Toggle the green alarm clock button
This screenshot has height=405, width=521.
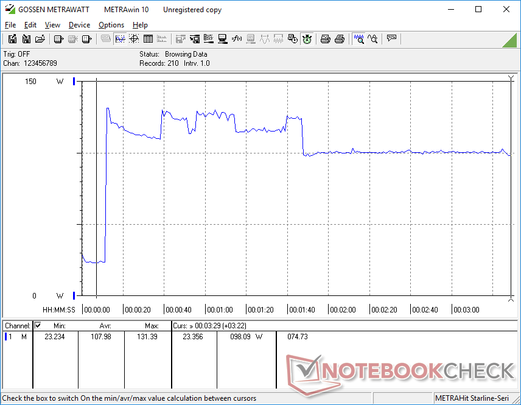point(307,39)
